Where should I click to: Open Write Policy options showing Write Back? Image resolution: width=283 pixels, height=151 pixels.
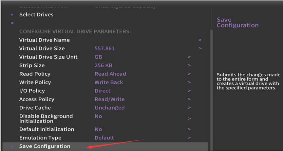click(x=109, y=83)
